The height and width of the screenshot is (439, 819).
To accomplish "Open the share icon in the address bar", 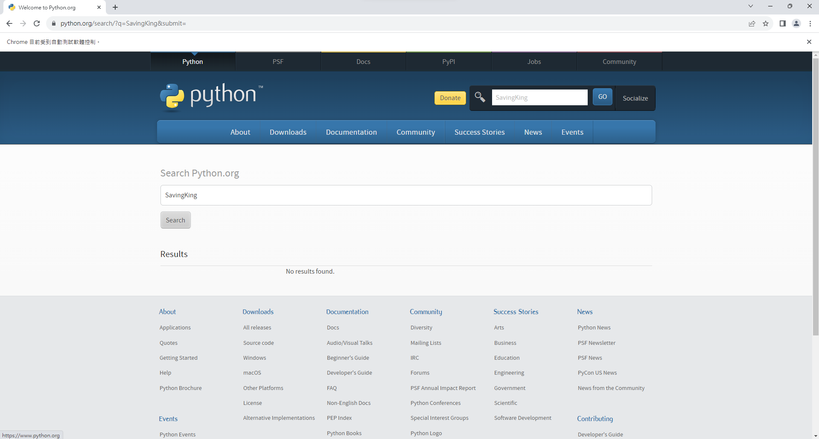I will [x=752, y=23].
